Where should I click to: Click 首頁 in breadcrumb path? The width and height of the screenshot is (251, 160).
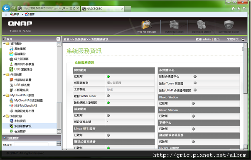click(66, 39)
